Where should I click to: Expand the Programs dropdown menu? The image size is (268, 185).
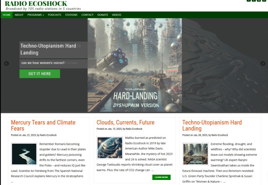(36, 15)
